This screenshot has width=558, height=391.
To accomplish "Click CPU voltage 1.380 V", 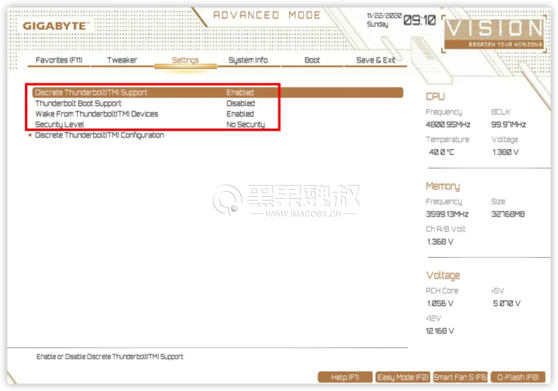I will pos(505,152).
